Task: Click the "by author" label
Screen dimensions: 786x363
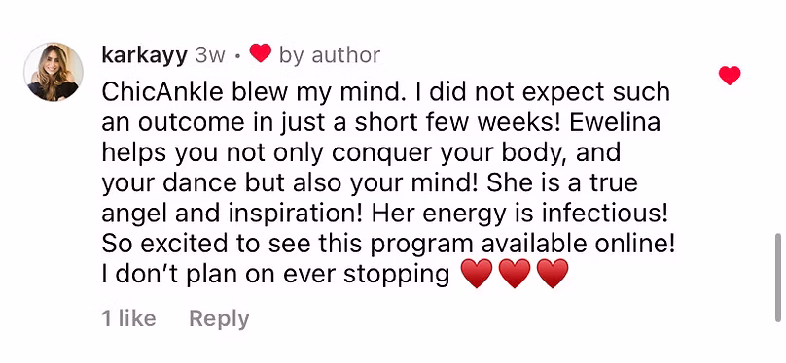Action: click(330, 54)
